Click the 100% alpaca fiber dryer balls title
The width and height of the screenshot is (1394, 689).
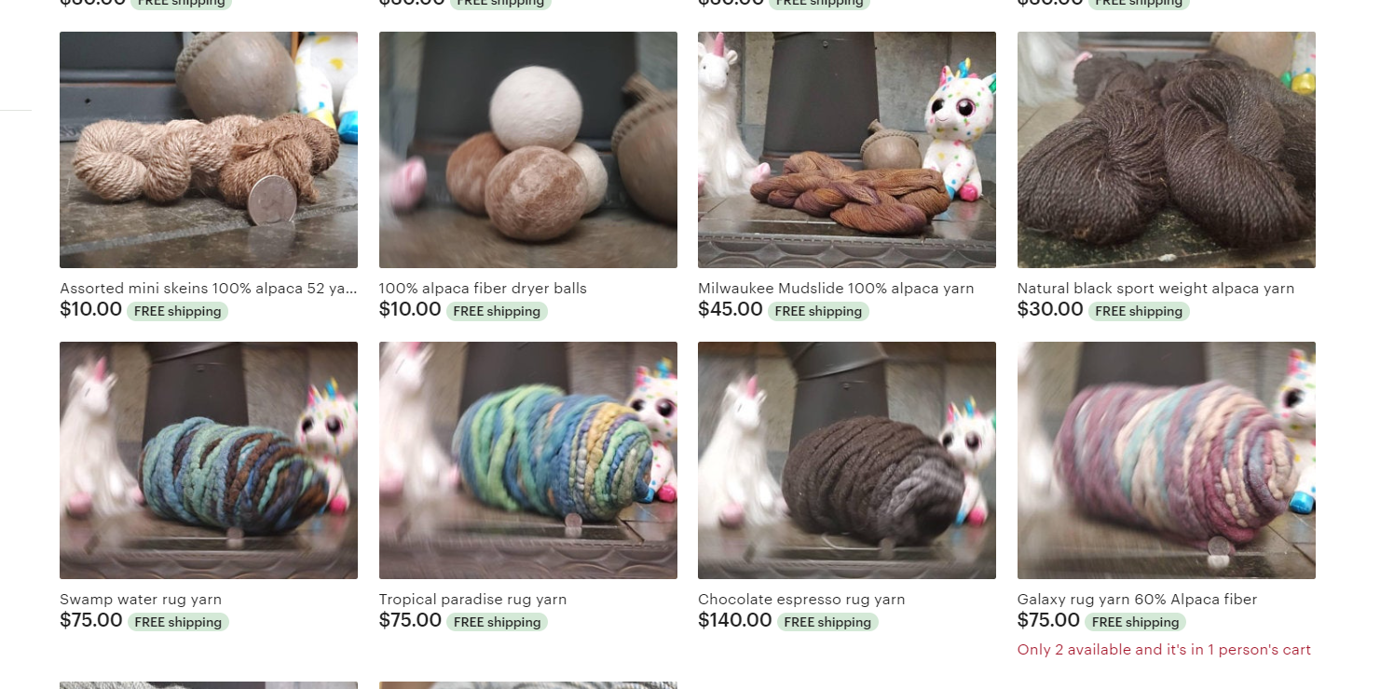(483, 289)
